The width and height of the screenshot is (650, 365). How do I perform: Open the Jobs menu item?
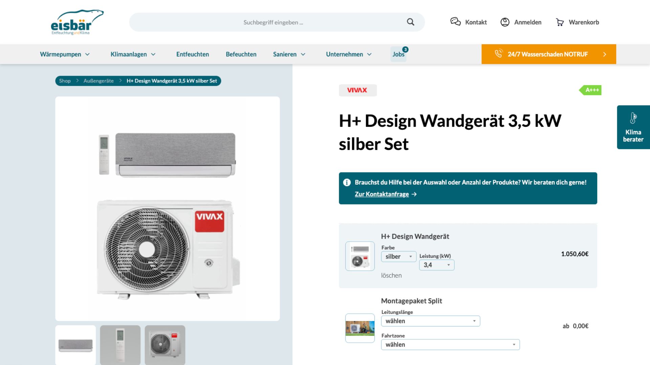(x=398, y=54)
